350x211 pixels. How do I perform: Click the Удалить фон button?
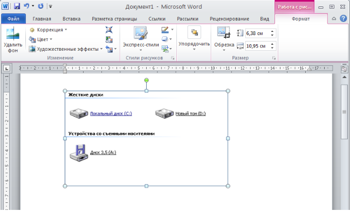pyautogui.click(x=13, y=40)
